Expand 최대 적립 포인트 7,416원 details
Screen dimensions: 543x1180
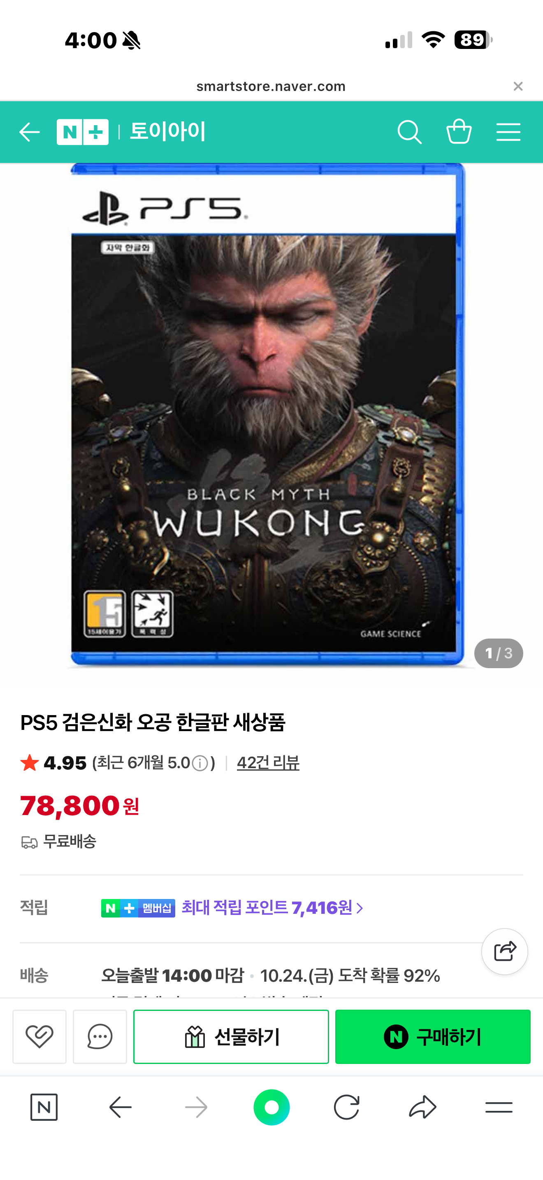272,908
